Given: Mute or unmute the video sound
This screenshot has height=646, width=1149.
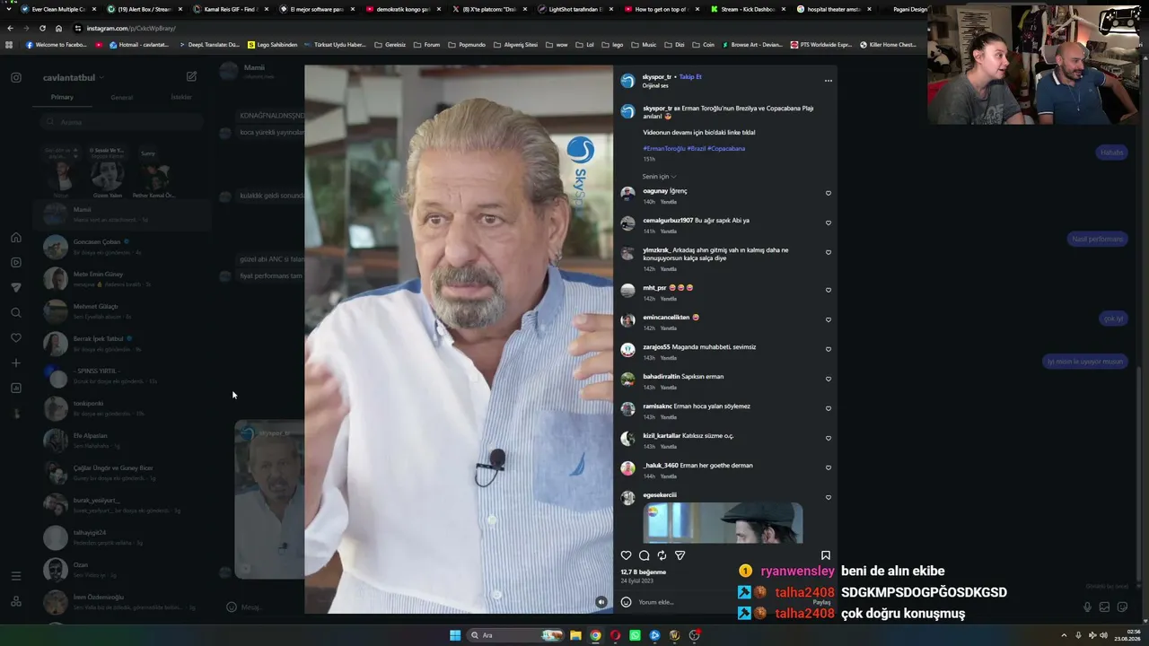Looking at the screenshot, I should point(601,602).
